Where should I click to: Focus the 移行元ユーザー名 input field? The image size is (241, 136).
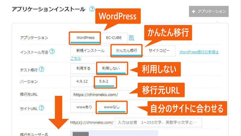(x=114, y=134)
